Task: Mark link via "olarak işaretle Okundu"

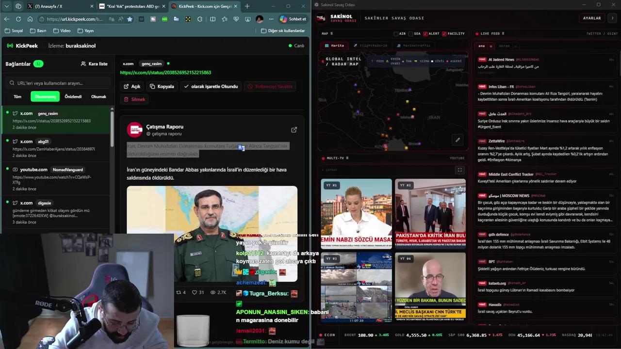Action: 211,86
